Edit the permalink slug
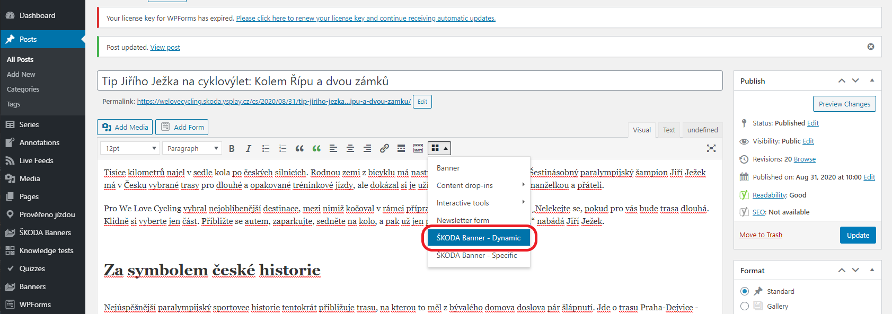892x314 pixels. (422, 102)
